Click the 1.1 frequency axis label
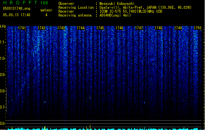The height and width of the screenshot is (130, 205). 3,42
